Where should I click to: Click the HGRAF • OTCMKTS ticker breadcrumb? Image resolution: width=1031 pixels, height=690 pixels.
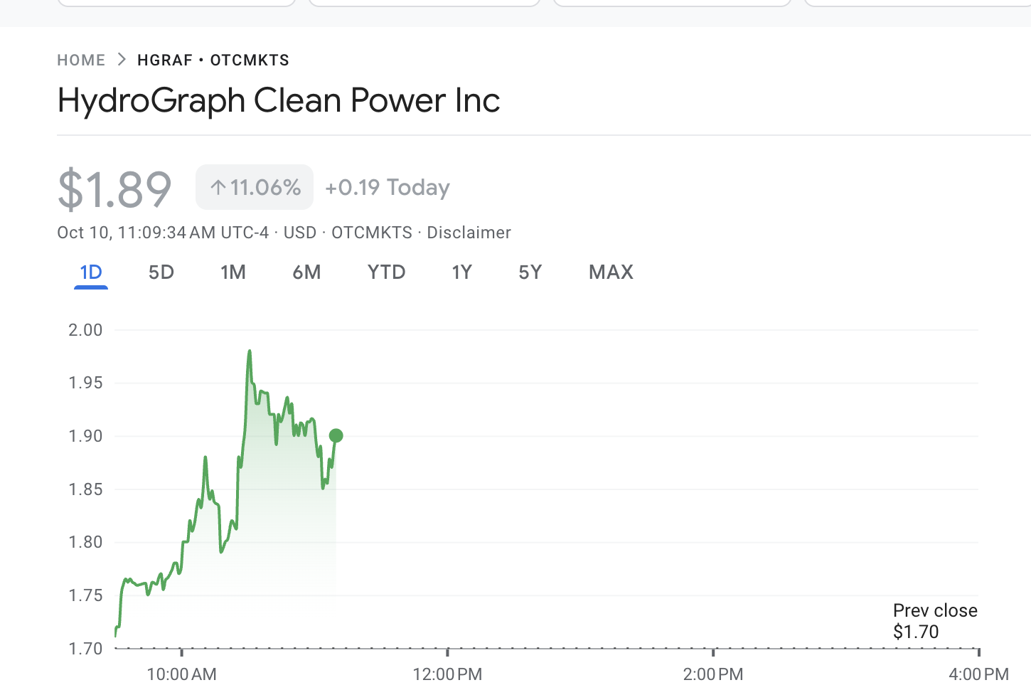pos(213,60)
